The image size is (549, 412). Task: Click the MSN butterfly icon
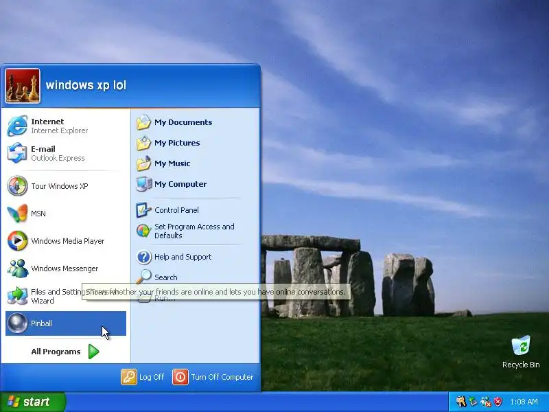[17, 213]
